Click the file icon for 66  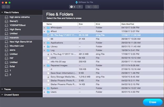coord(48,39)
